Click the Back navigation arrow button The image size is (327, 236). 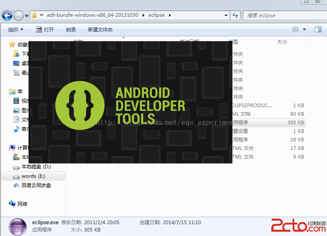(x=7, y=15)
